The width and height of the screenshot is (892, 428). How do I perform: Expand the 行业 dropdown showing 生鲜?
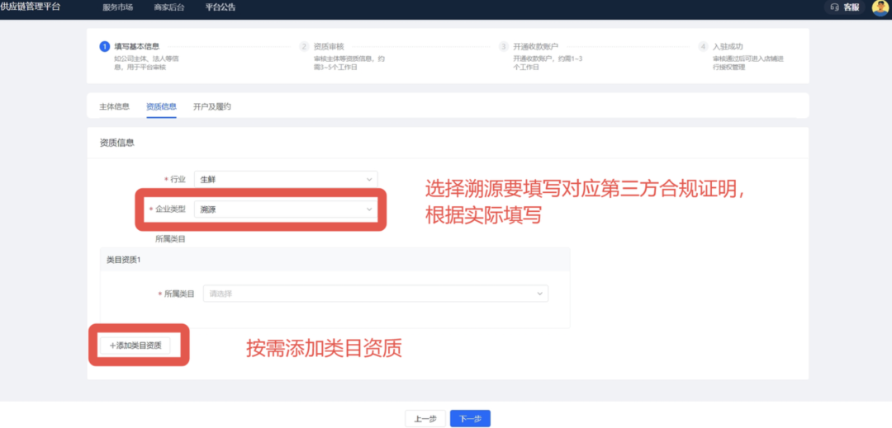tap(285, 179)
